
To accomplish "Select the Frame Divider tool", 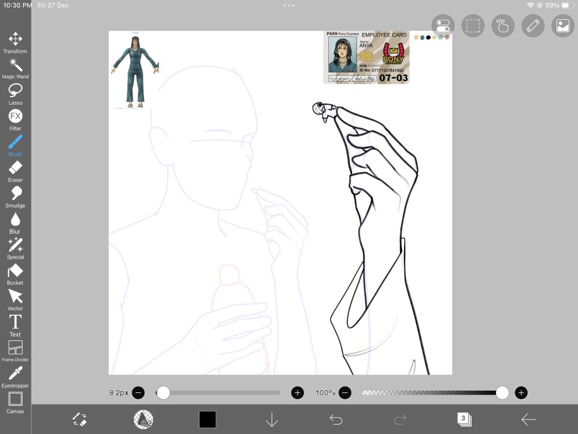I will point(15,351).
